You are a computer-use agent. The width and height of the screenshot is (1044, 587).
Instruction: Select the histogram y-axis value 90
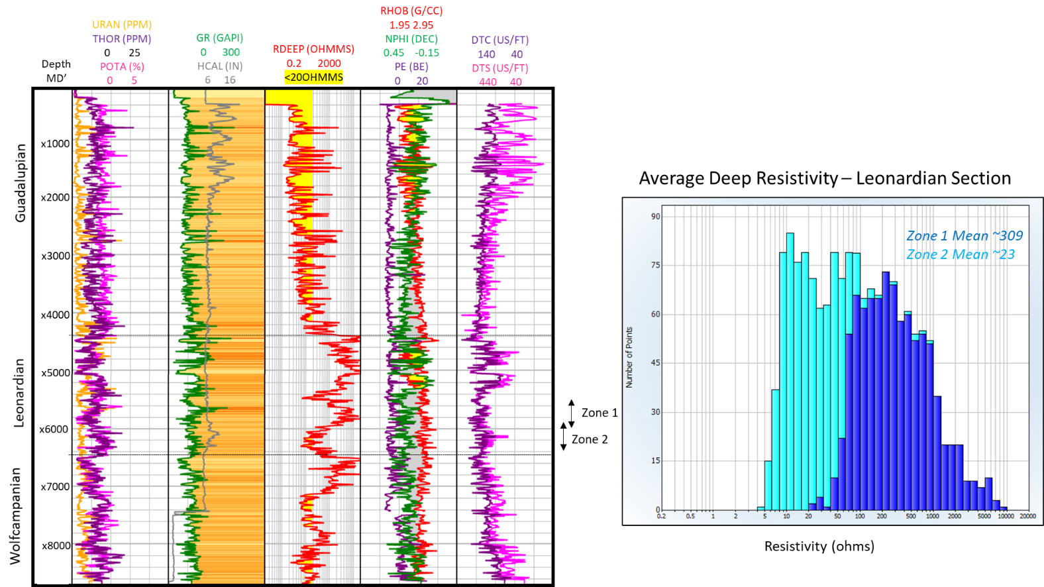pyautogui.click(x=656, y=216)
